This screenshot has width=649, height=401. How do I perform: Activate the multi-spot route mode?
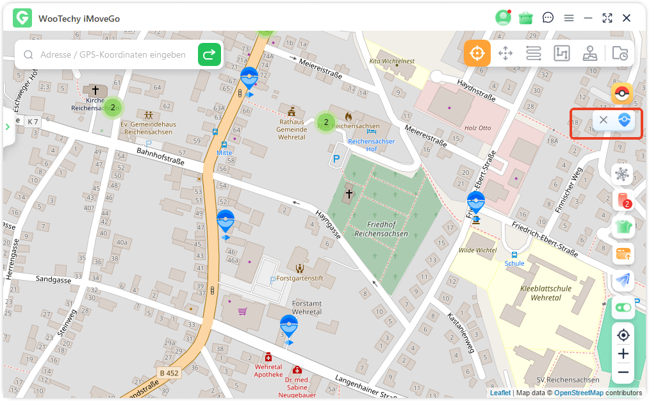pyautogui.click(x=561, y=53)
